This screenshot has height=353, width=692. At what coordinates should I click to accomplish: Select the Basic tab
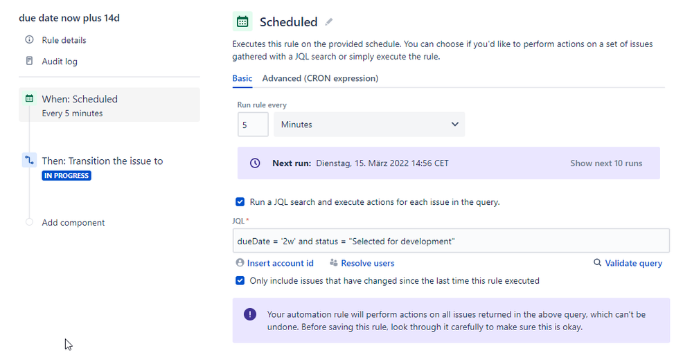(242, 78)
